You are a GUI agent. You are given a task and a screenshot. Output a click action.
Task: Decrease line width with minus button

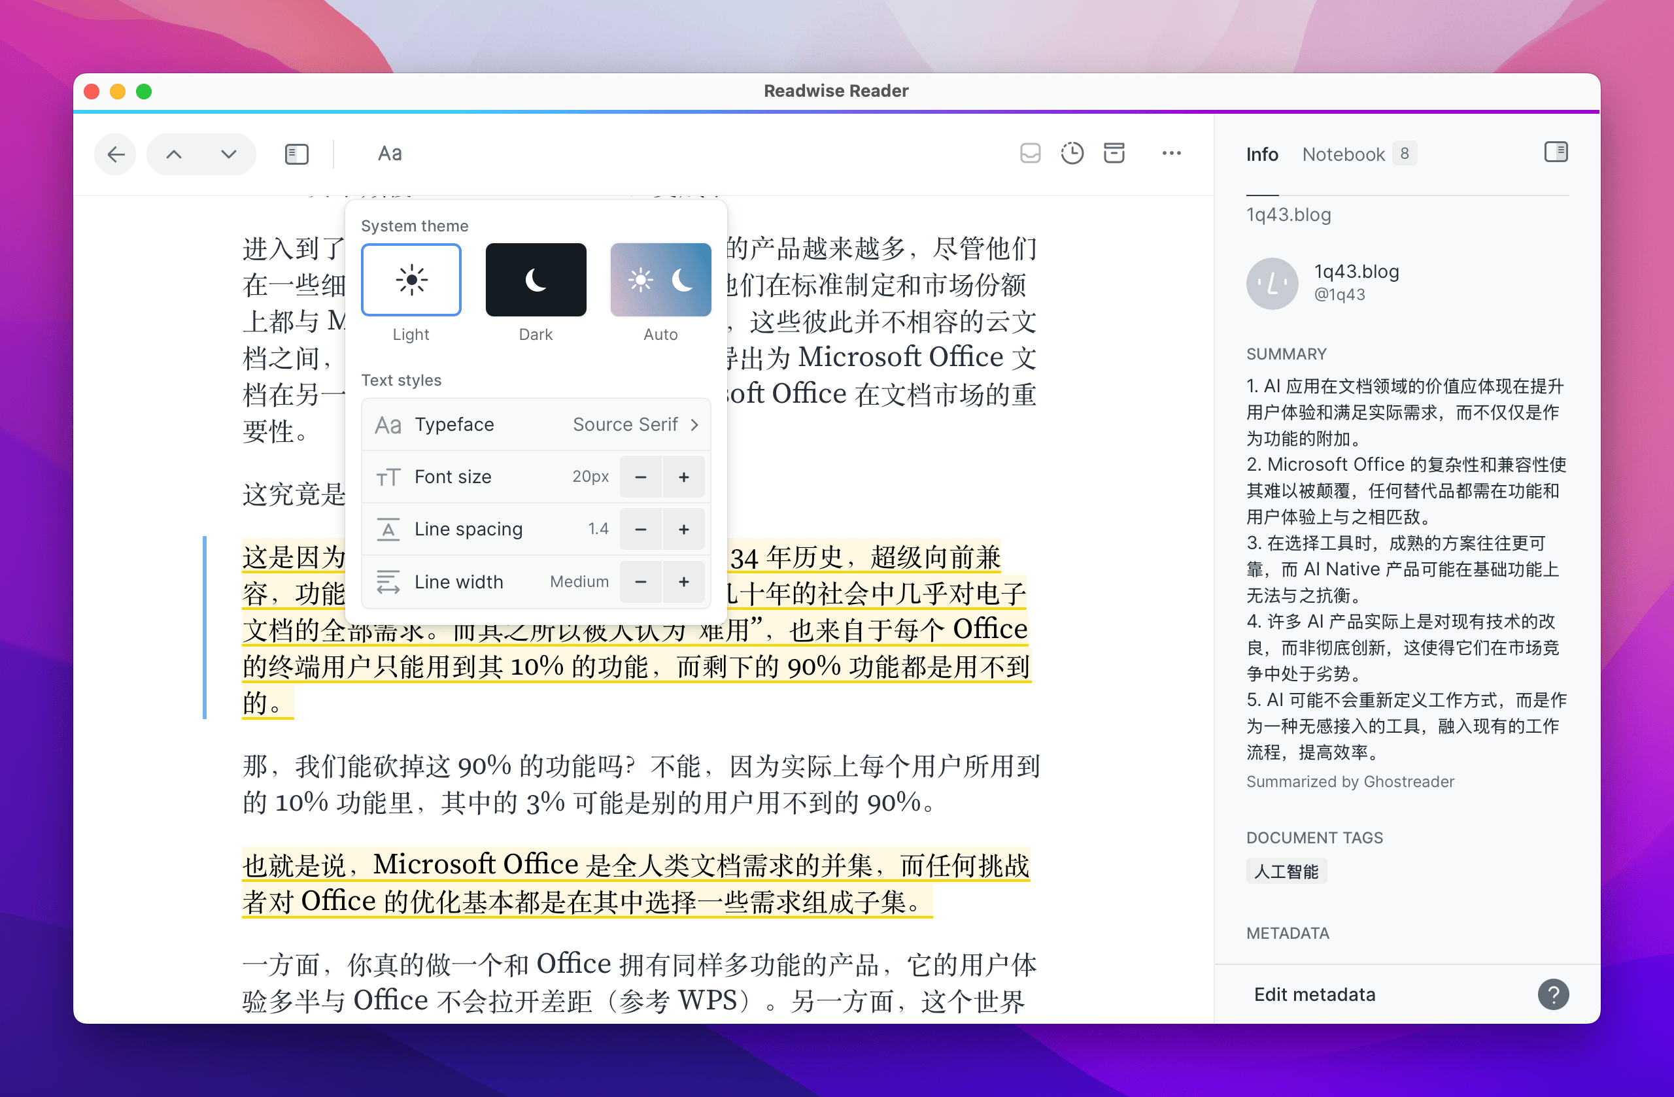coord(641,582)
